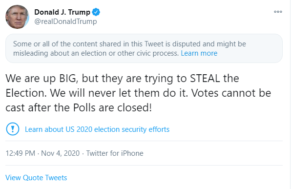Visit the @realDonaldTrump handle
This screenshot has width=291, height=189.
[65, 21]
